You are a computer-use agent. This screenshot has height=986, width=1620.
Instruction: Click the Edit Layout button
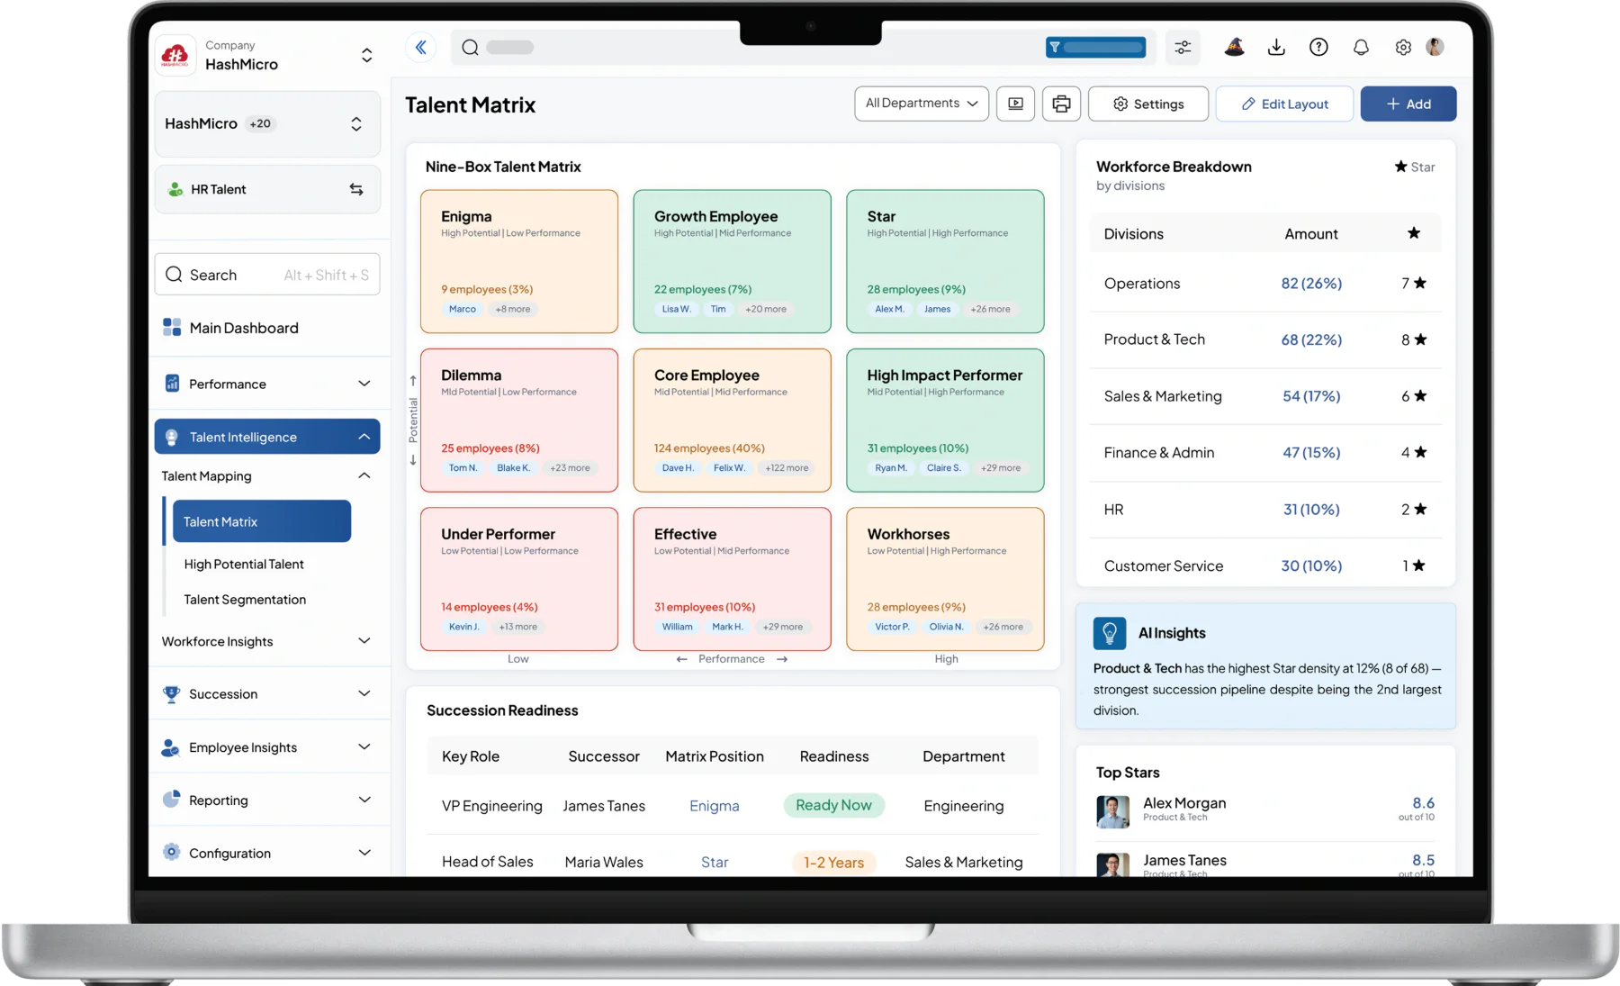pyautogui.click(x=1284, y=104)
